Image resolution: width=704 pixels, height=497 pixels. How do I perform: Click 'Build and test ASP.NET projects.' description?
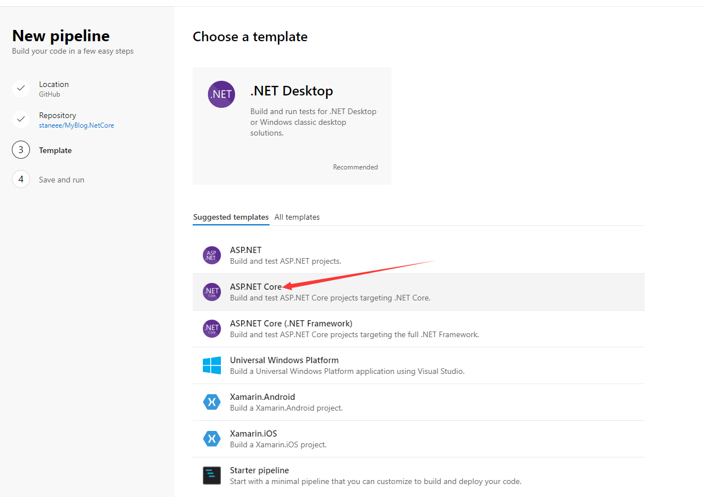285,261
